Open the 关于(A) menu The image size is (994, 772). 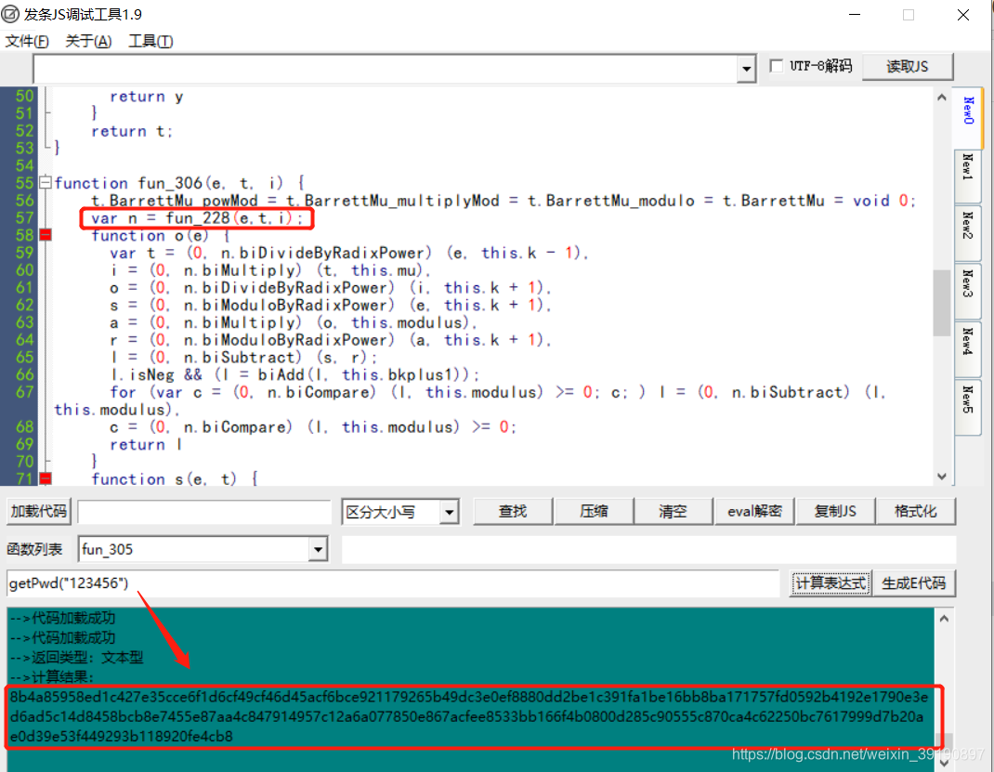pyautogui.click(x=89, y=41)
